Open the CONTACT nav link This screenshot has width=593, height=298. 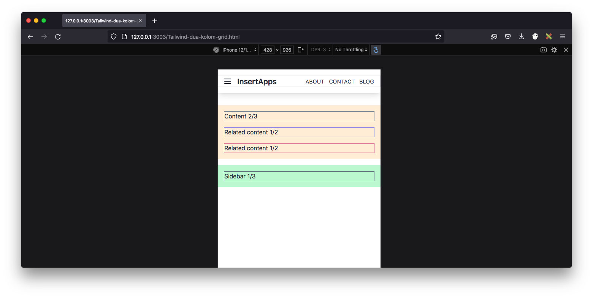[x=342, y=82]
